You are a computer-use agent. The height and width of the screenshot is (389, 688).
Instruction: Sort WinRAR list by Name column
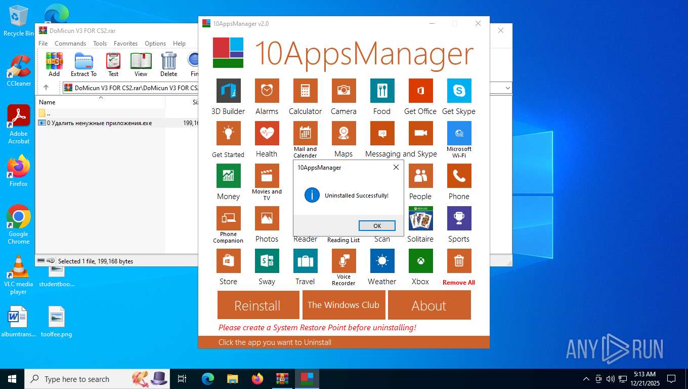(101, 102)
